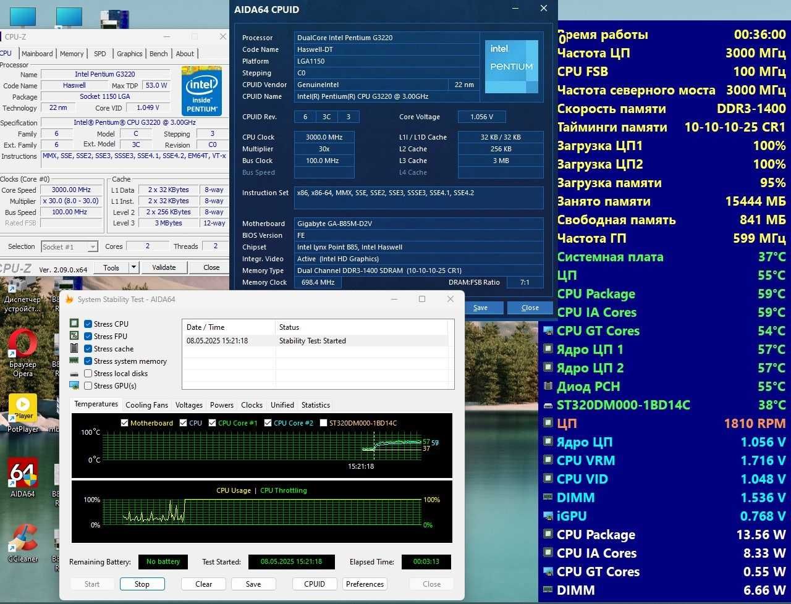Image resolution: width=791 pixels, height=604 pixels.
Task: Click the CPU VRM voltage sensor icon
Action: (548, 460)
